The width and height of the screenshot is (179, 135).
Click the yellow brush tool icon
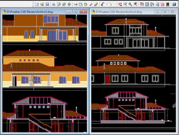coord(96,4)
